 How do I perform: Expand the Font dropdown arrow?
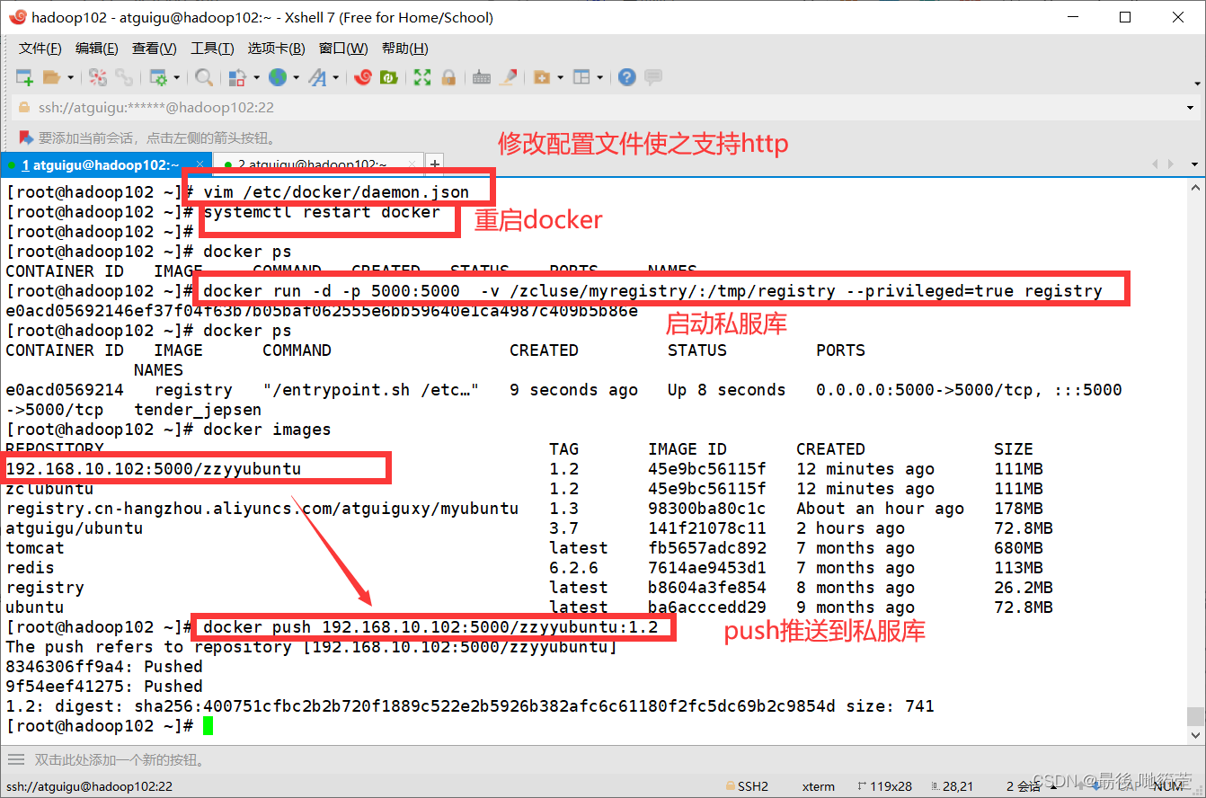click(336, 78)
